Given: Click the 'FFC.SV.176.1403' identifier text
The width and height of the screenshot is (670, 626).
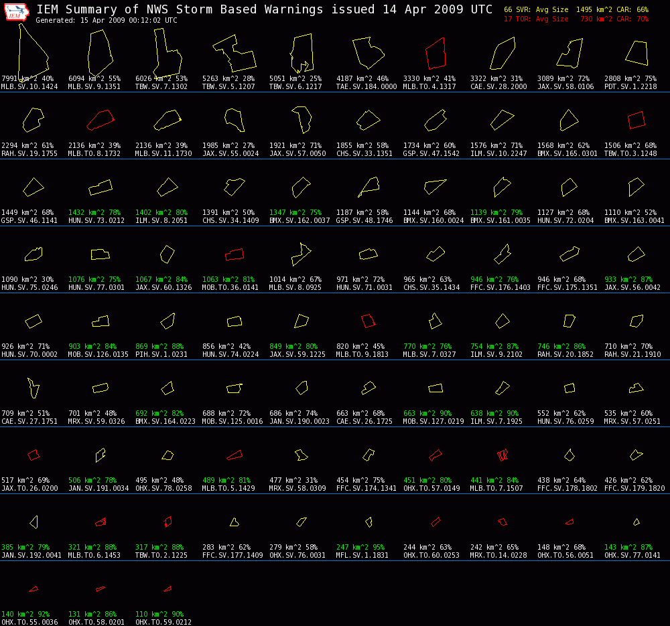Looking at the screenshot, I should [x=500, y=288].
